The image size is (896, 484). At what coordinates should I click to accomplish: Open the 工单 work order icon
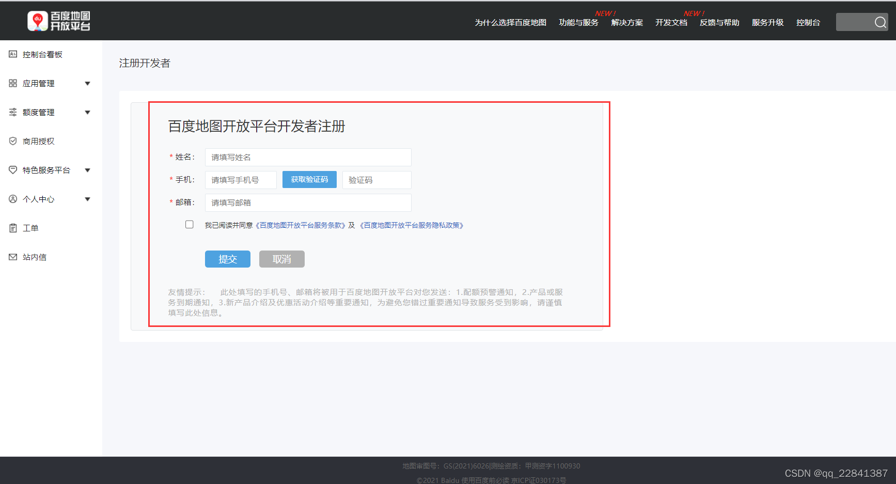click(13, 227)
